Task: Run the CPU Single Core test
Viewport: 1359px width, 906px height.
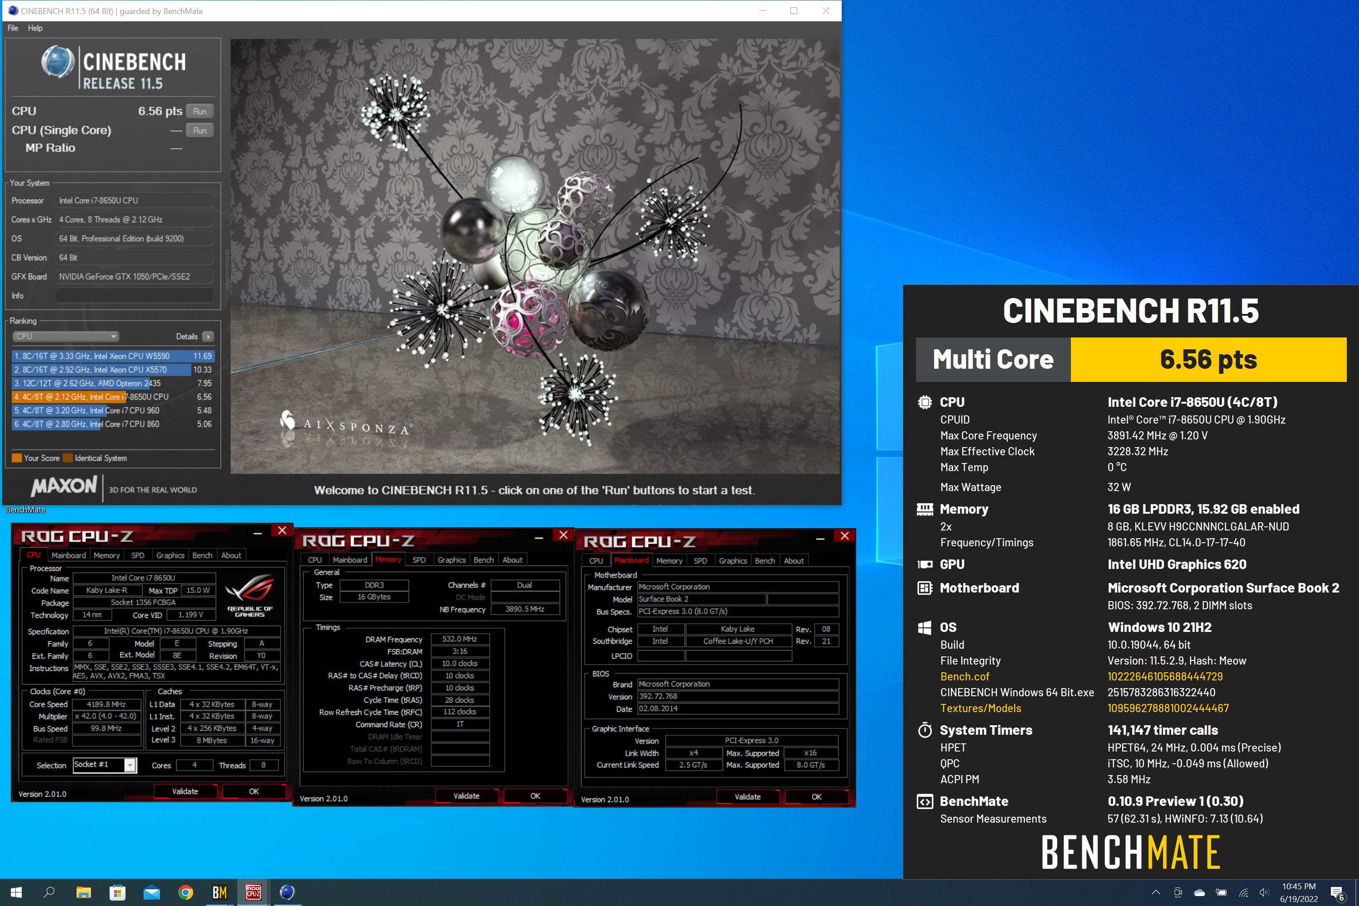Action: [200, 130]
